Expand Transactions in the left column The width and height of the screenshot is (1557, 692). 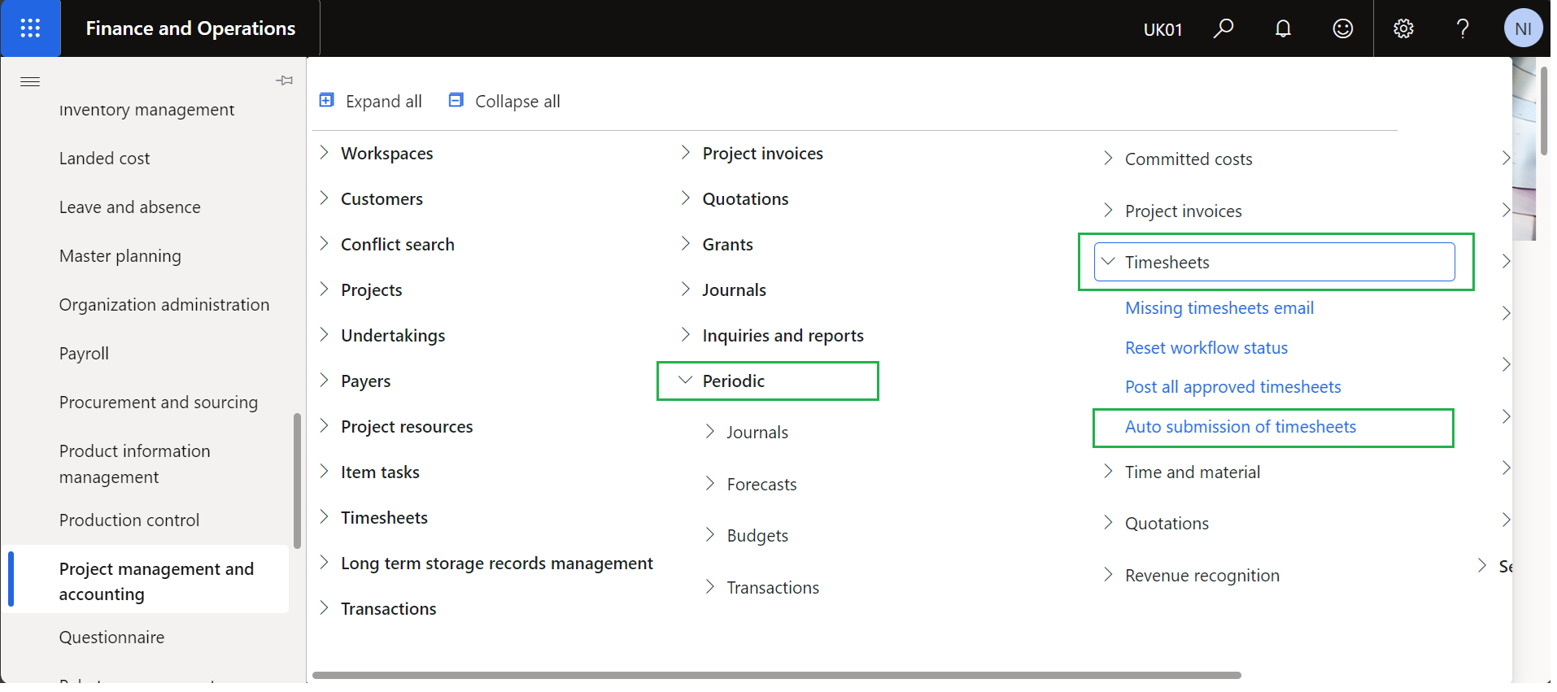[378, 609]
